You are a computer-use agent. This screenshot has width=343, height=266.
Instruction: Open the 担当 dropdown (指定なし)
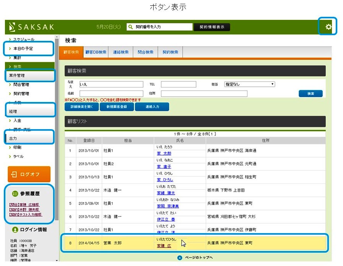(249, 84)
